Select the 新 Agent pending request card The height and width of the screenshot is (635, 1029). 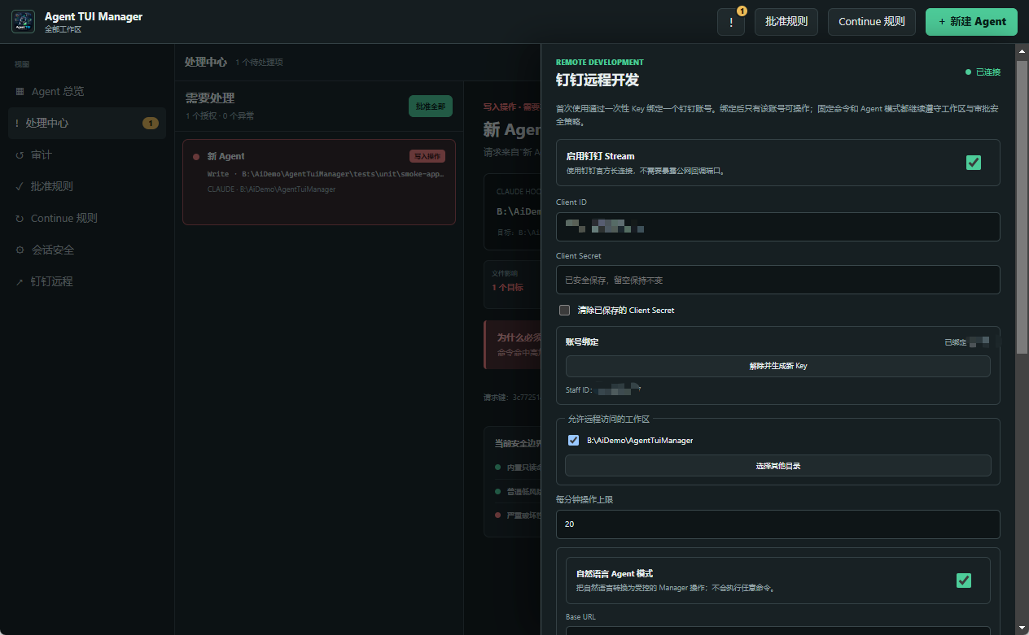pyautogui.click(x=319, y=182)
